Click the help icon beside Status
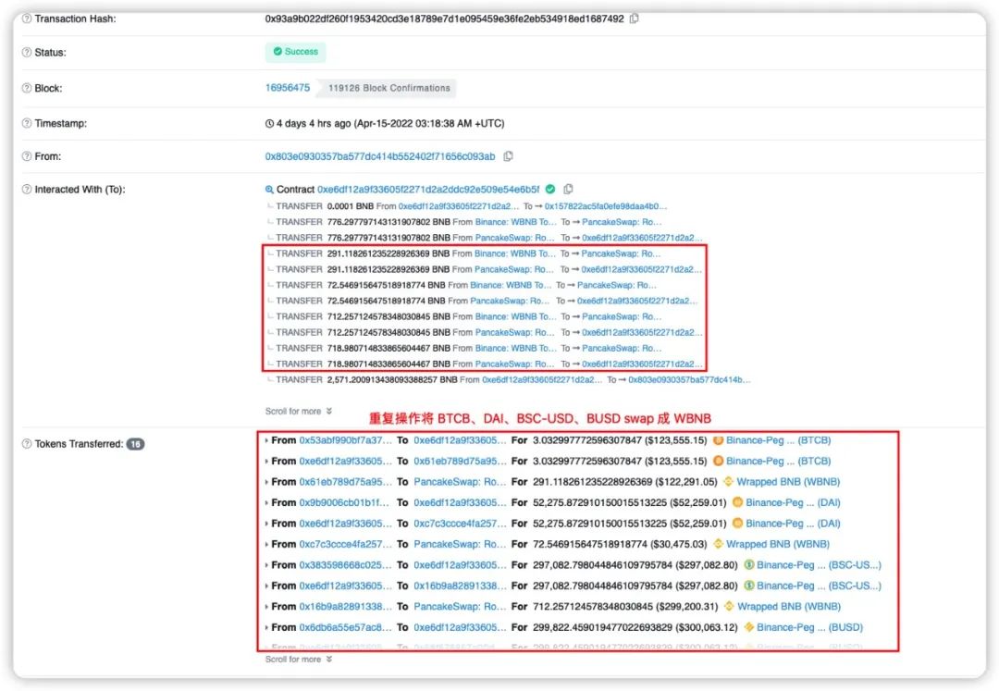The width and height of the screenshot is (999, 691). (27, 52)
